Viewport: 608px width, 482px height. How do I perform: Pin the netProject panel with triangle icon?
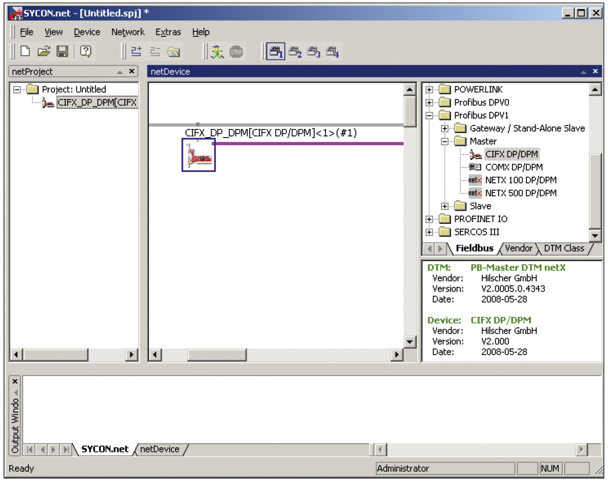pyautogui.click(x=120, y=72)
